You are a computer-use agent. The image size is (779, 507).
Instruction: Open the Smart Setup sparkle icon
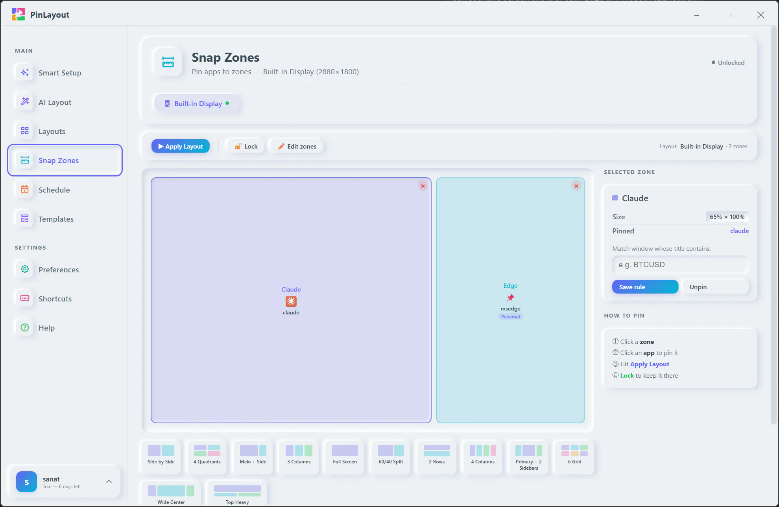click(25, 73)
